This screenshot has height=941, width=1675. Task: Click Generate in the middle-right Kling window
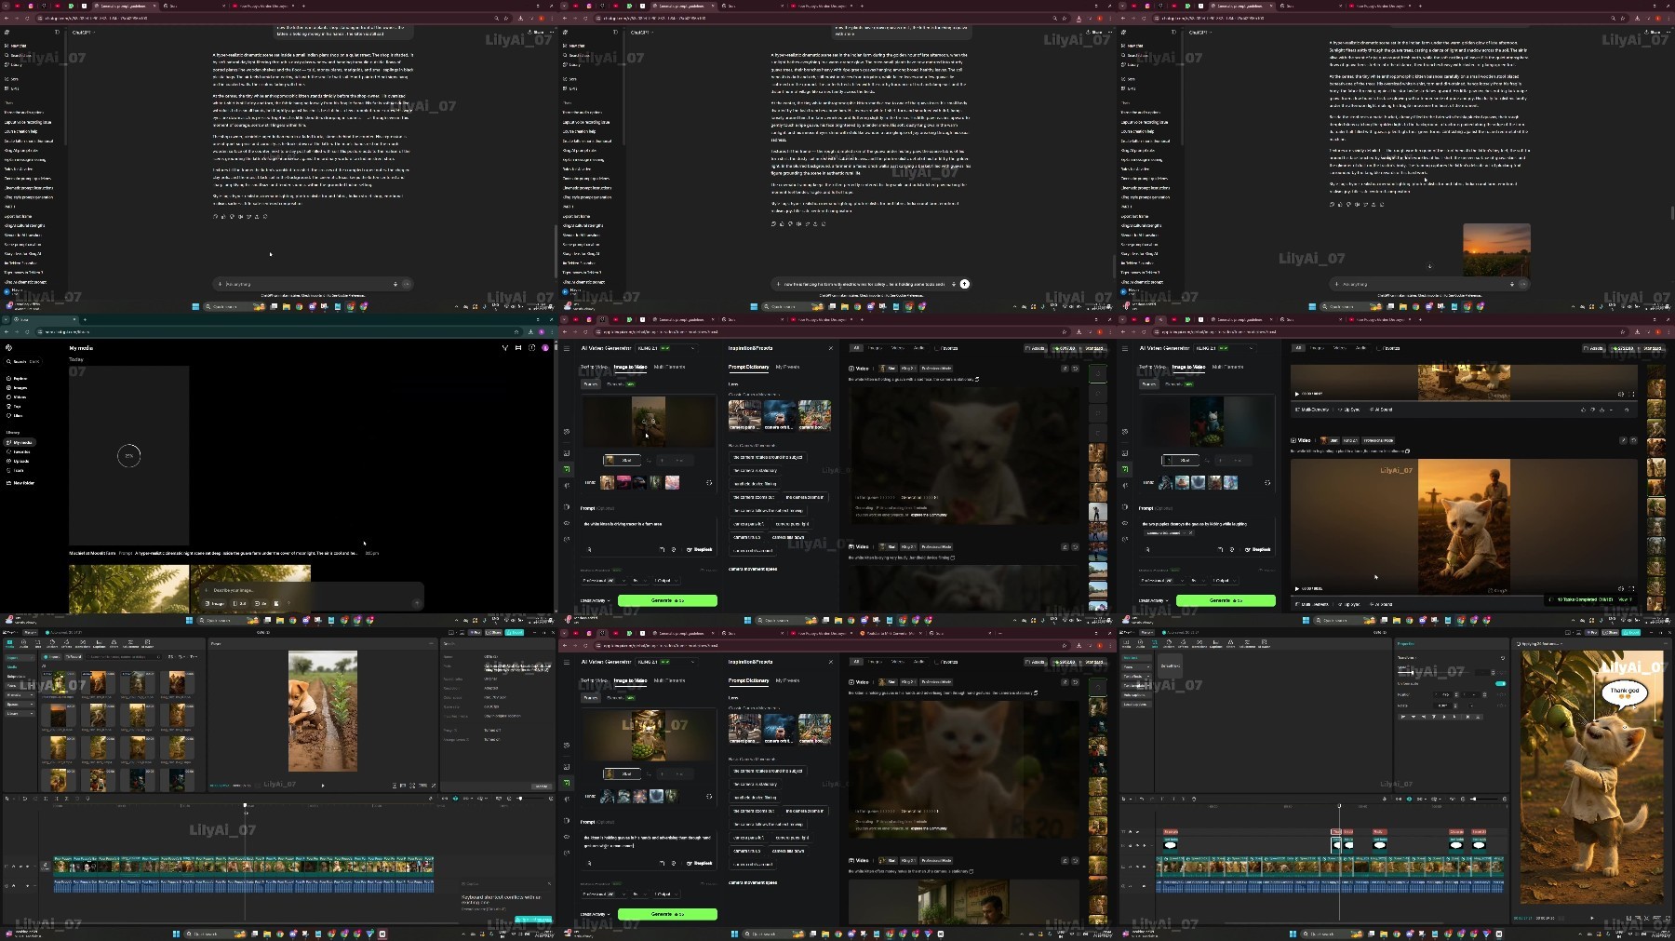point(1226,600)
